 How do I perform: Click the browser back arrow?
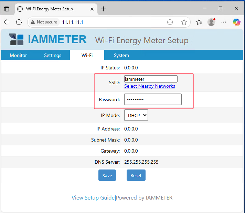[7, 22]
